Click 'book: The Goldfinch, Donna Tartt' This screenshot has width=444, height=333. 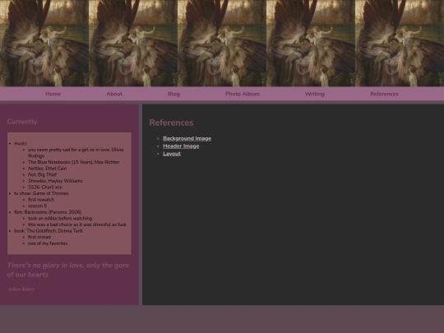(x=49, y=231)
